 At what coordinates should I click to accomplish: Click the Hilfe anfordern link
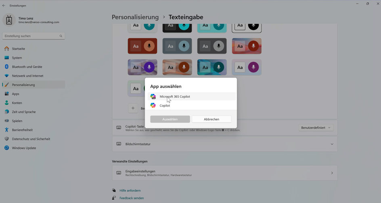click(x=130, y=190)
